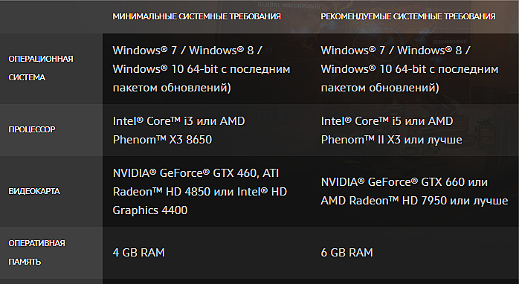Click the Минимальные системные требования column header
The width and height of the screenshot is (519, 284).
click(196, 16)
